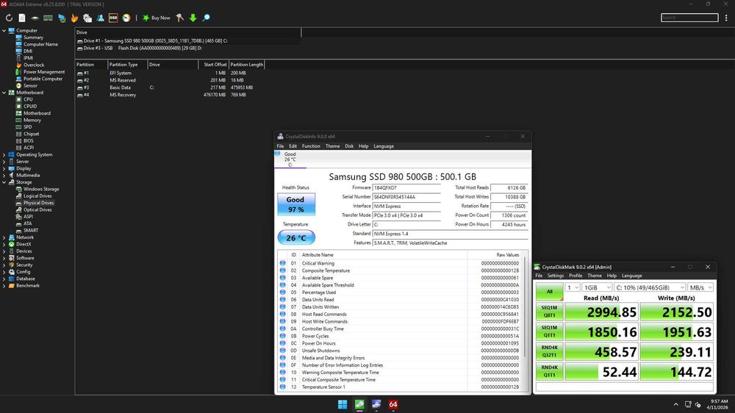Collapse the Storage tree node
This screenshot has height=413, width=735.
click(4, 182)
